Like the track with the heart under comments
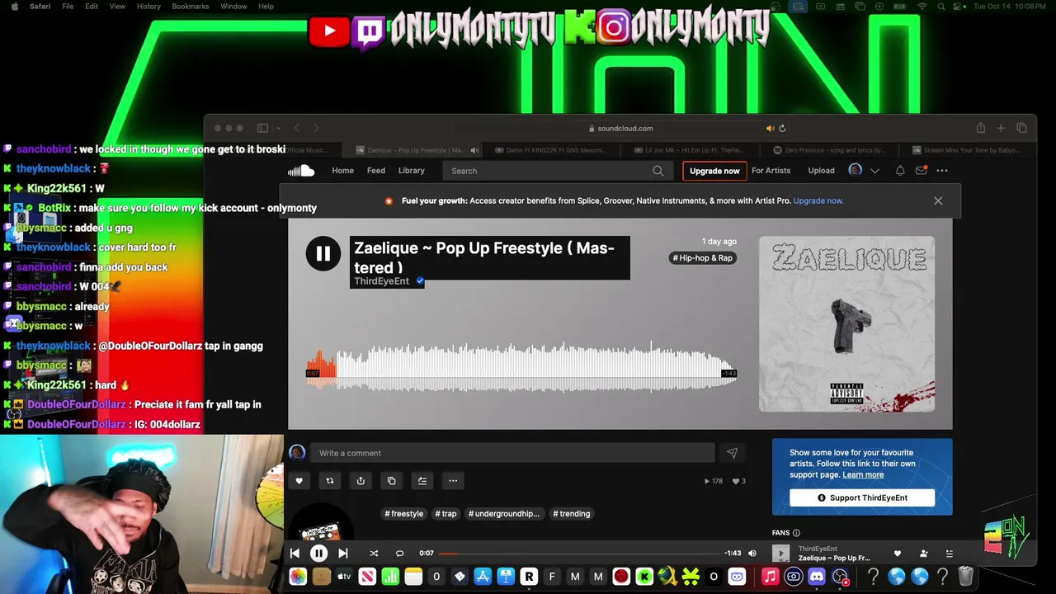 coord(299,481)
